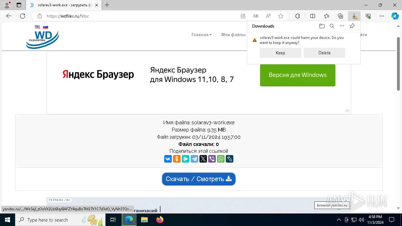The height and width of the screenshot is (226, 402).
Task: Open the Collections icon
Action: (x=340, y=16)
